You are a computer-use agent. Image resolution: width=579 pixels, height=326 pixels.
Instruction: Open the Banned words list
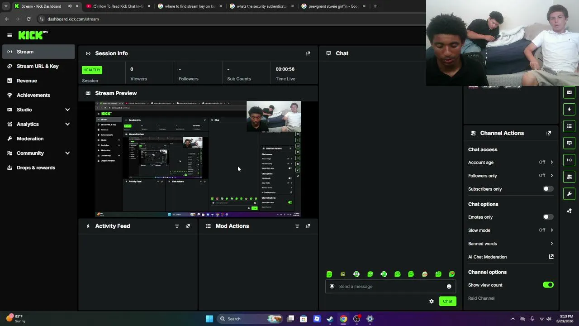[511, 244]
